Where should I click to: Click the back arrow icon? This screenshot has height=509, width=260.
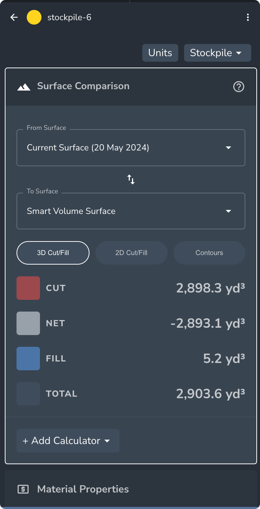pyautogui.click(x=14, y=17)
